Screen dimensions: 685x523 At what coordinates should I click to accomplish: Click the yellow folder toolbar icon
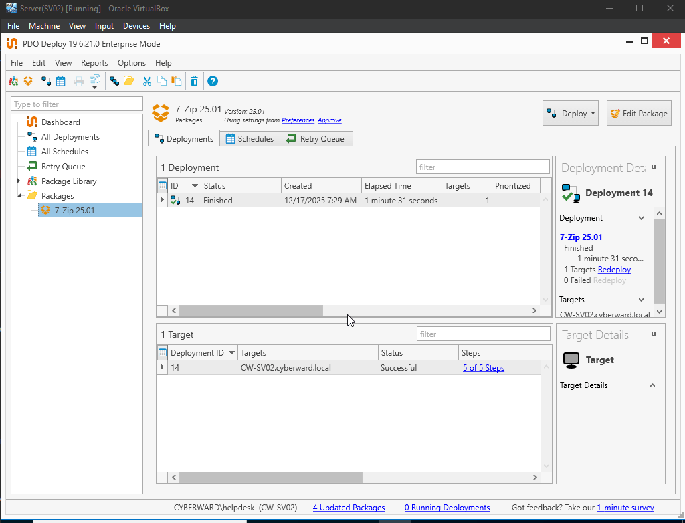coord(129,82)
